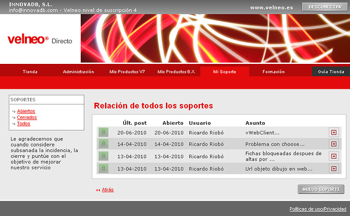The image size is (350, 216).
Task: Click the lock icon in the Fichas bloqueadas row
Action: click(x=103, y=156)
